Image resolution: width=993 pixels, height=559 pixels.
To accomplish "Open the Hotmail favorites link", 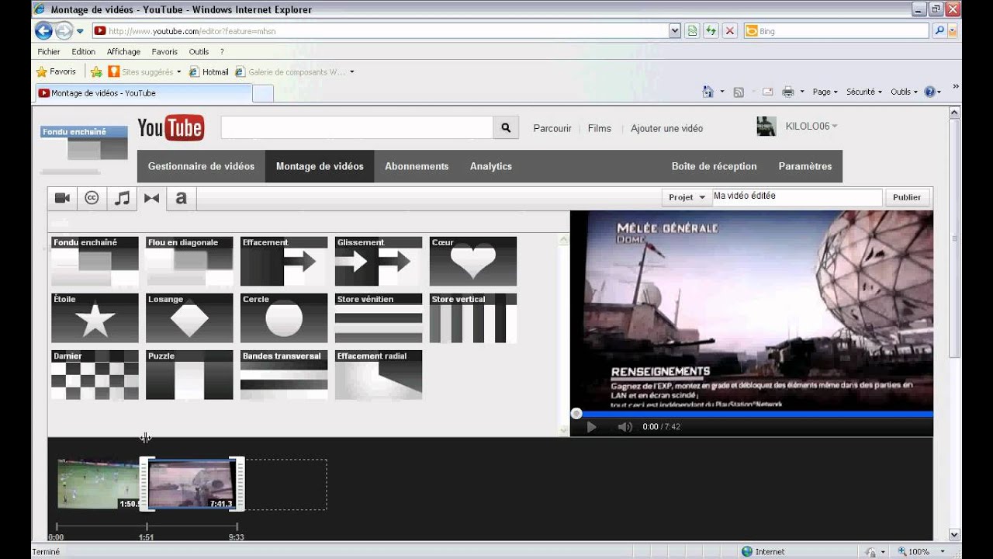I will tap(209, 72).
